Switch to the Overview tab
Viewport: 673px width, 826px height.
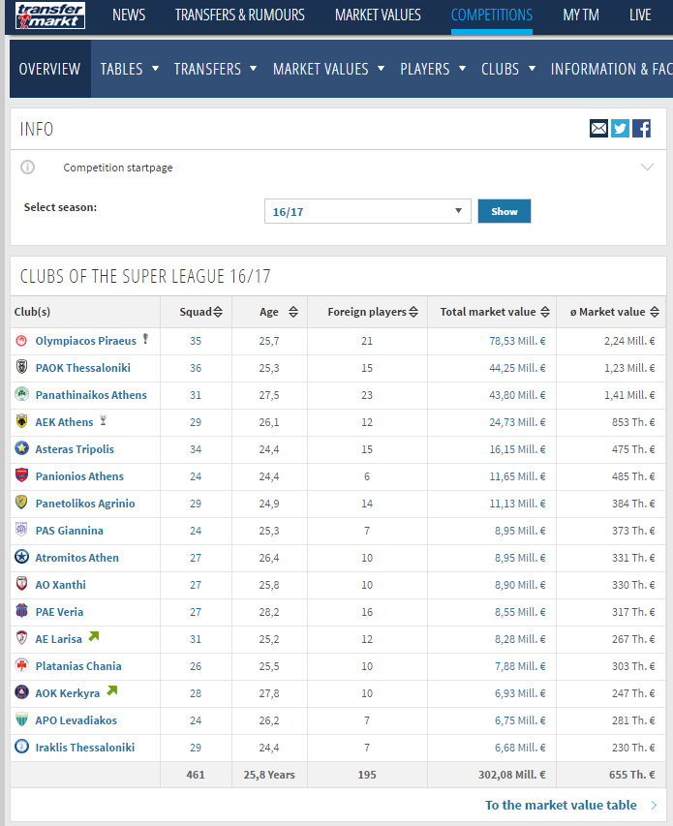tap(49, 69)
